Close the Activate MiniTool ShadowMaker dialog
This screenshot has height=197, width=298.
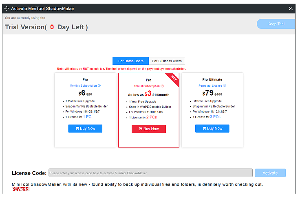pyautogui.click(x=291, y=9)
